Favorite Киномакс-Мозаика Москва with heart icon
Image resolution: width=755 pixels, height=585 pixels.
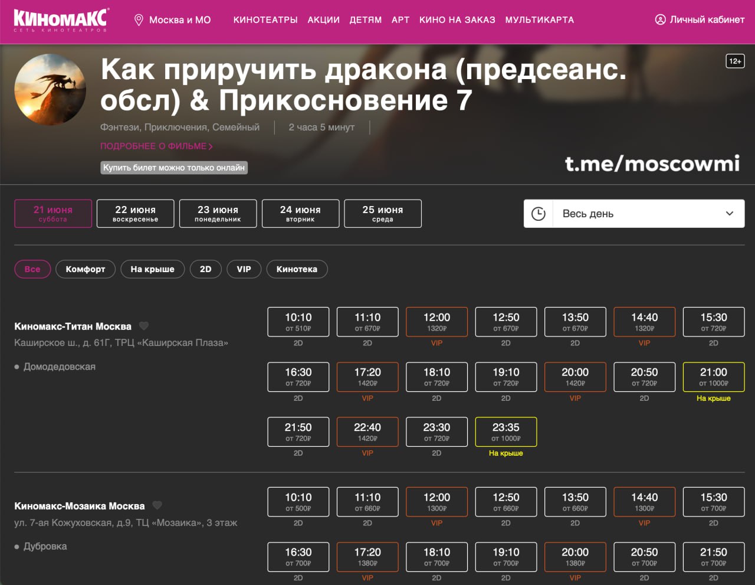coord(157,506)
